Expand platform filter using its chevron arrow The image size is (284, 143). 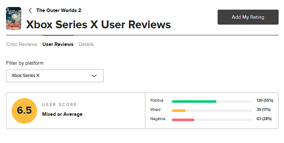pyautogui.click(x=94, y=76)
